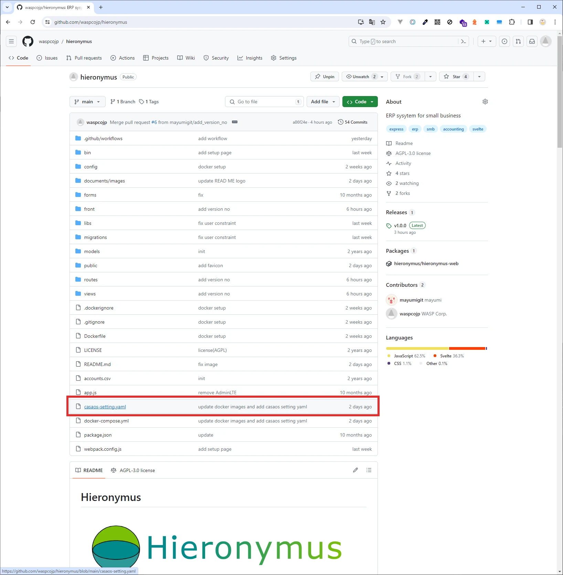This screenshot has width=563, height=575.
Task: Click the translate page icon
Action: (x=372, y=22)
